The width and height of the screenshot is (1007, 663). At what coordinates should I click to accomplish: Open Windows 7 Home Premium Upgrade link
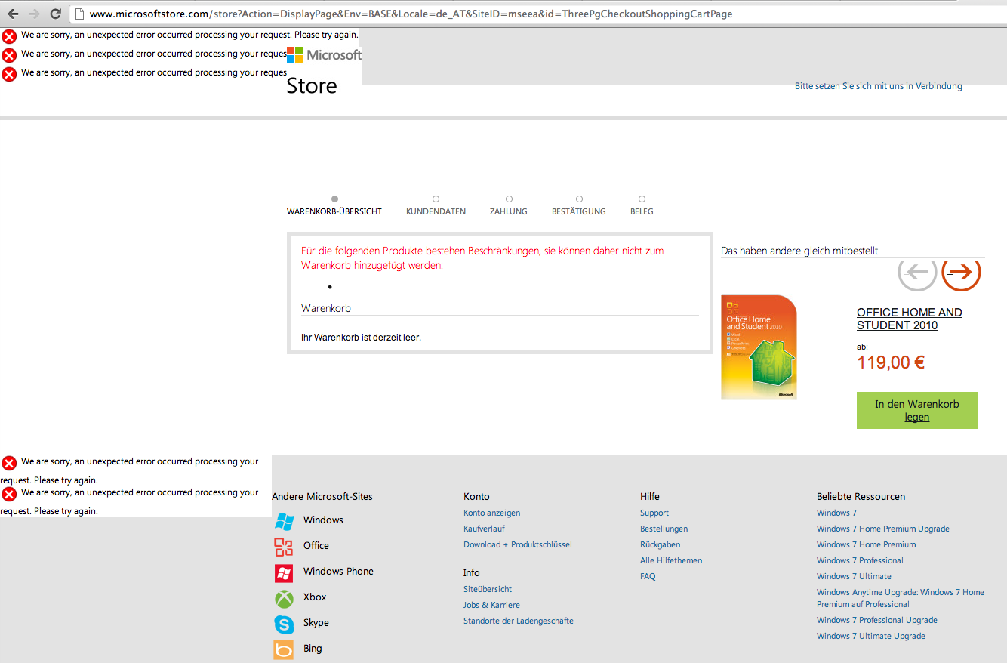pos(883,529)
